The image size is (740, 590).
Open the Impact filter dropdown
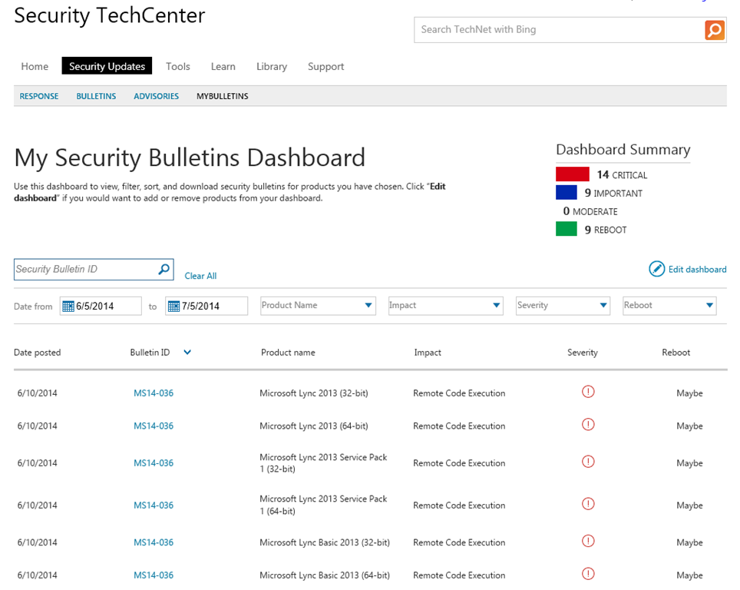[496, 306]
